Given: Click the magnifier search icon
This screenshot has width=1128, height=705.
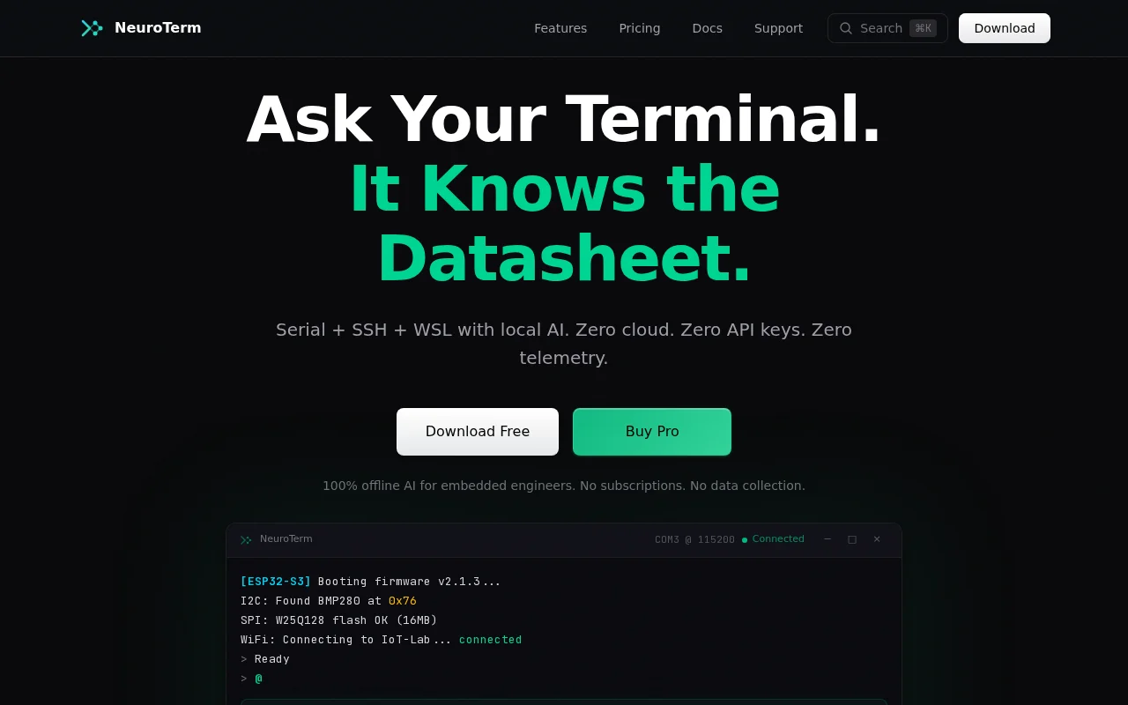Looking at the screenshot, I should point(846,28).
